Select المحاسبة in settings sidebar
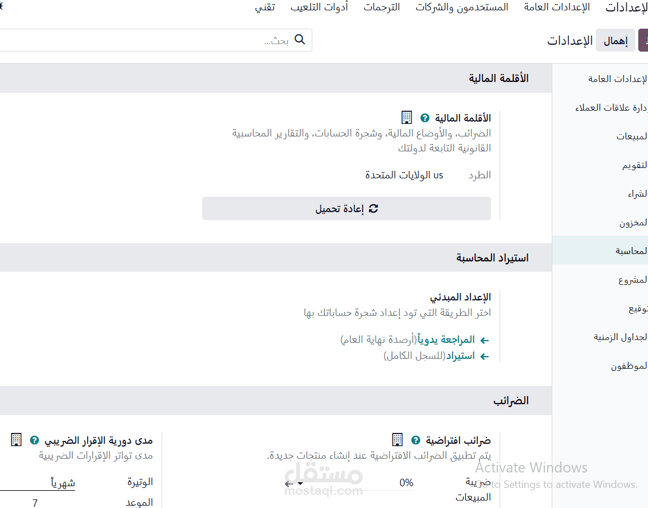The width and height of the screenshot is (648, 508). pos(600,251)
